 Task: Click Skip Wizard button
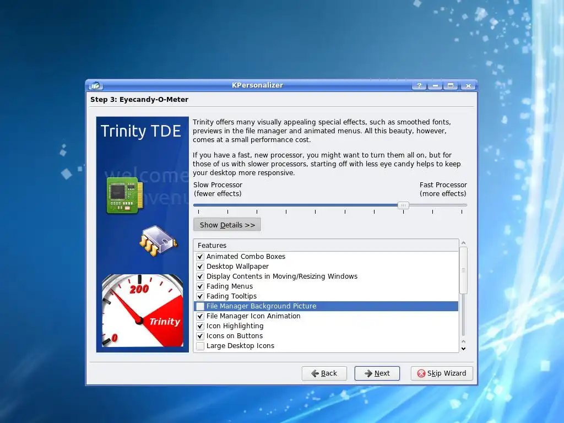pos(442,373)
